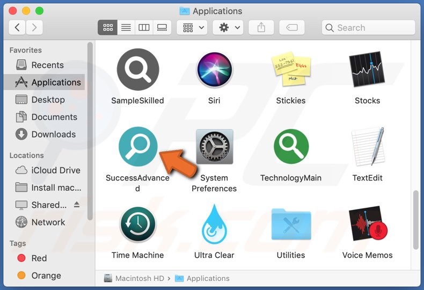Viewport: 424px width, 290px height.
Task: Open Downloads in the sidebar
Action: point(45,134)
